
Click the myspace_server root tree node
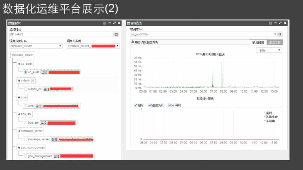point(22,55)
